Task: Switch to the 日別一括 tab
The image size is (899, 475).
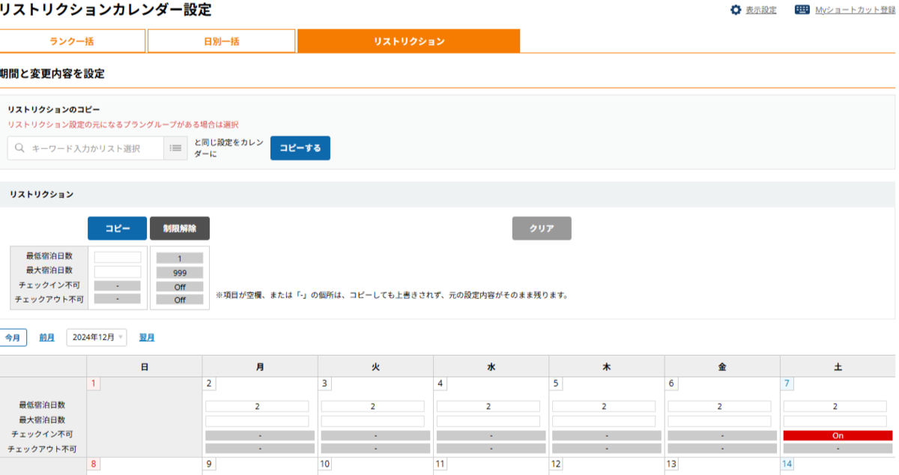Action: pos(221,41)
